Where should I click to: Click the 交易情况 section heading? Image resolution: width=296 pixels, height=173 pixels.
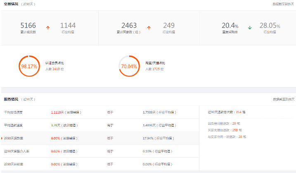(11, 4)
